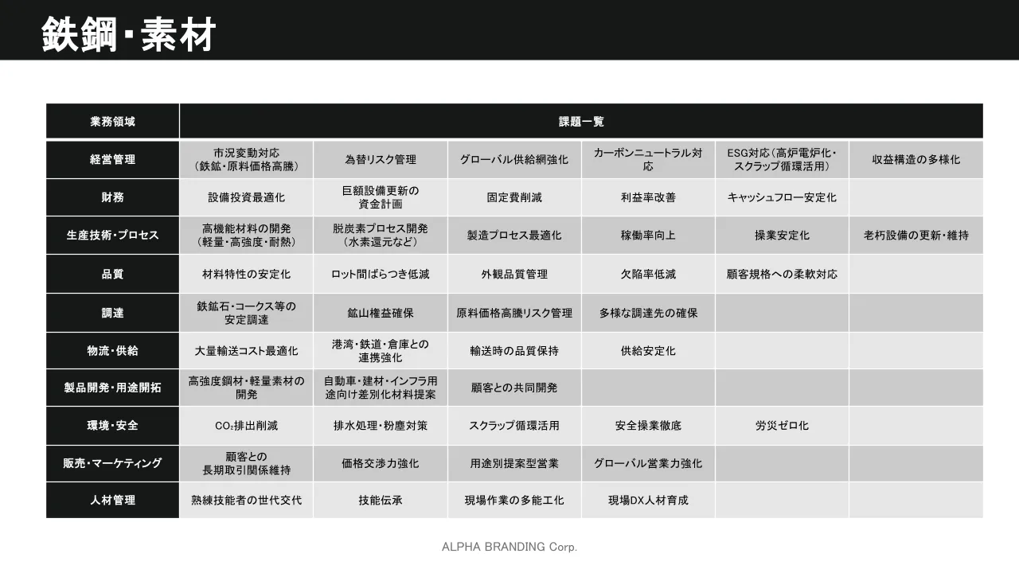Viewport: 1019px width, 573px height.
Task: Select the 顧客規格への柔軟対応 cell
Action: tap(782, 274)
